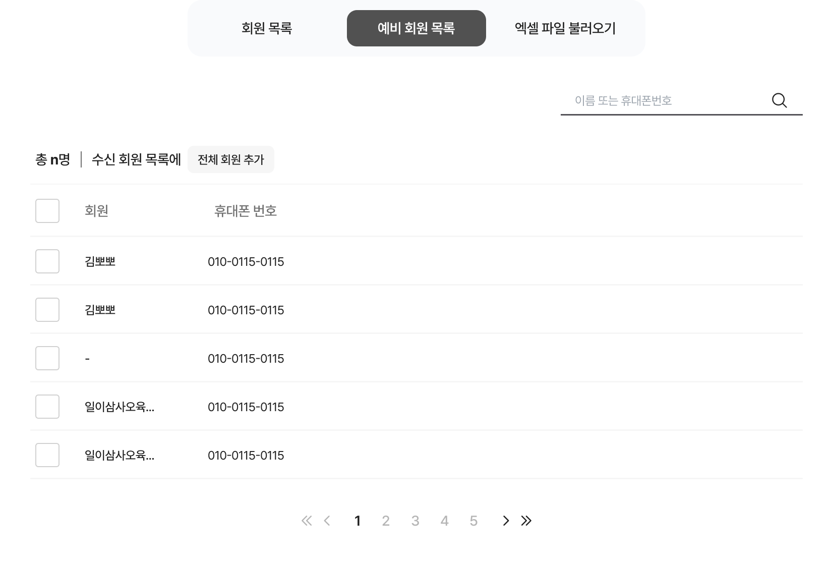
Task: Go to previous page with left chevron
Action: click(x=327, y=521)
